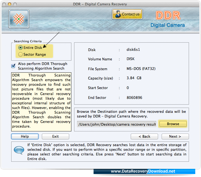Click the DDR – Digital Camera Recovery window title
The image size is (201, 177).
pyautogui.click(x=100, y=4)
